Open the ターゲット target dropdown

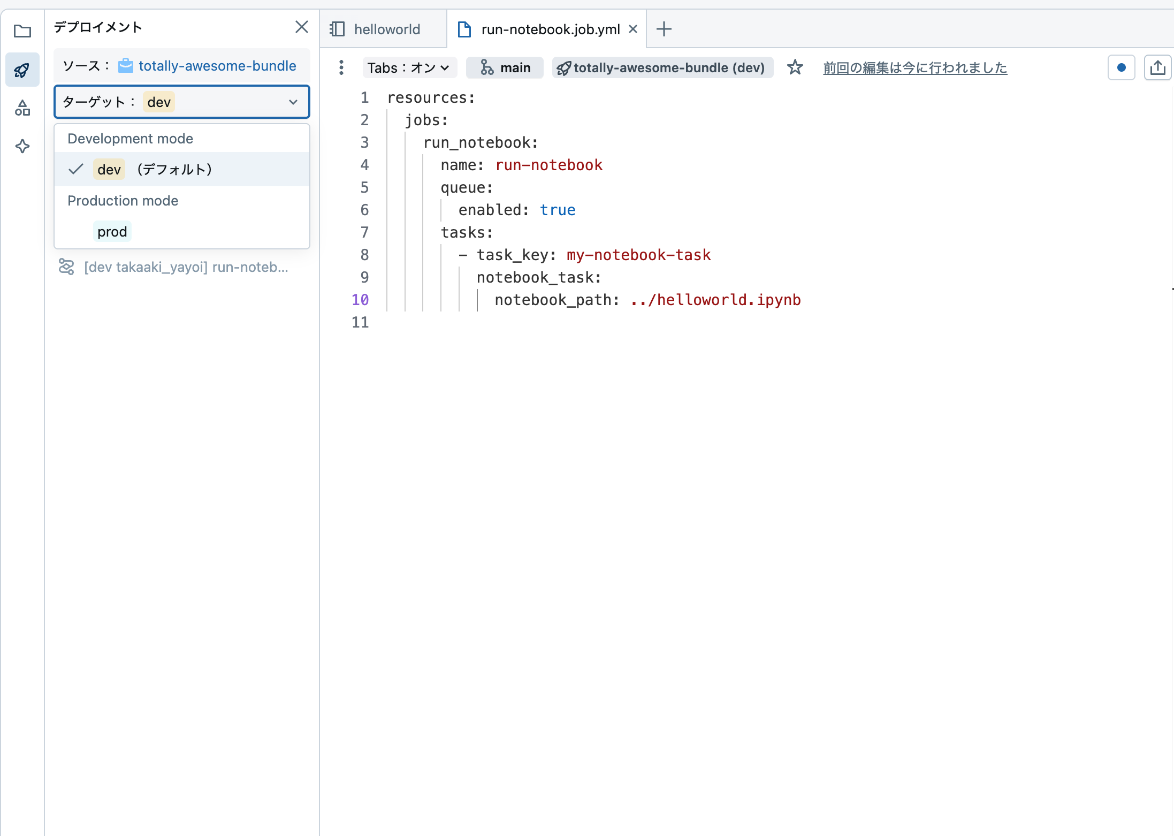pos(293,102)
